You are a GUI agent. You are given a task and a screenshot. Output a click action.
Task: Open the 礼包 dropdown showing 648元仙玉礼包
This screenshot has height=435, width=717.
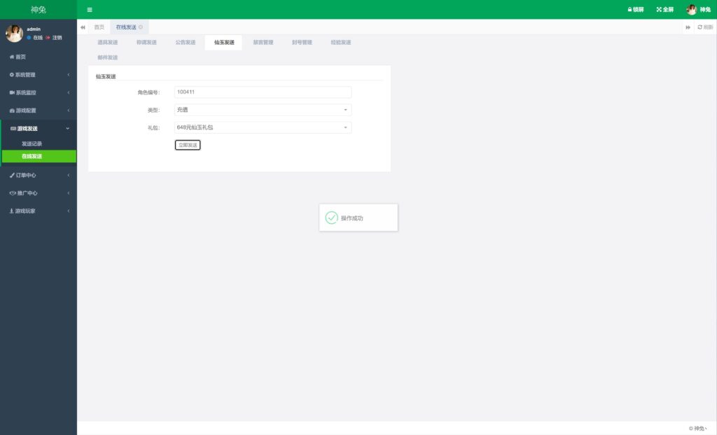(x=263, y=127)
